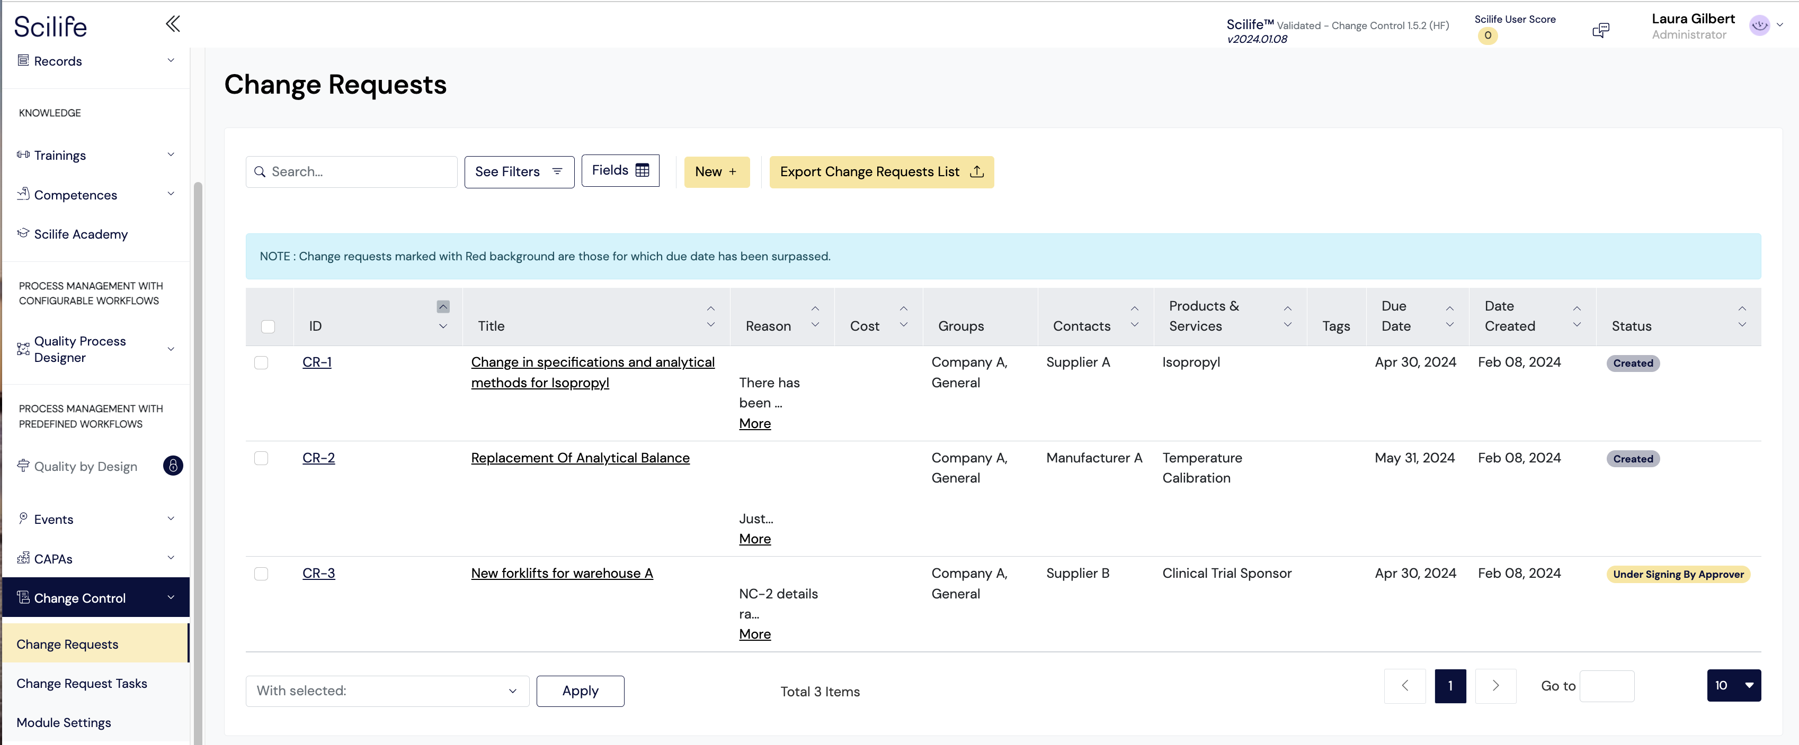Open the chat messages icon
1799x745 pixels.
1600,30
